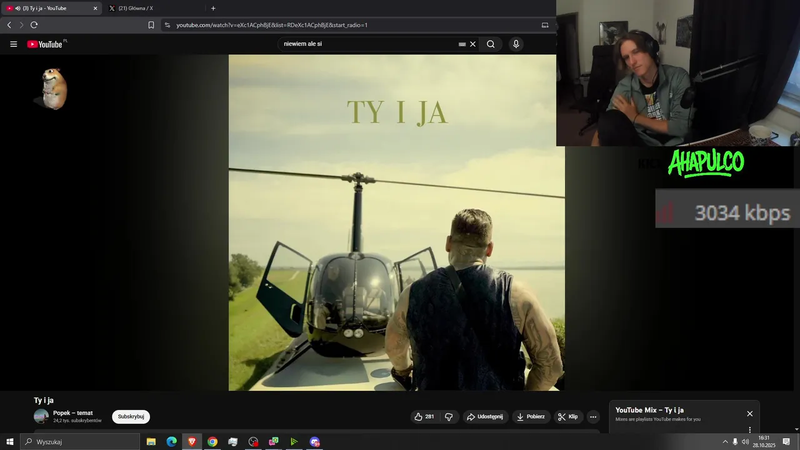Open YouTube Mix panel options menu
The width and height of the screenshot is (800, 450).
[750, 430]
